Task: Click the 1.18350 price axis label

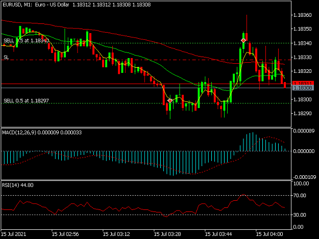Action: (303, 29)
